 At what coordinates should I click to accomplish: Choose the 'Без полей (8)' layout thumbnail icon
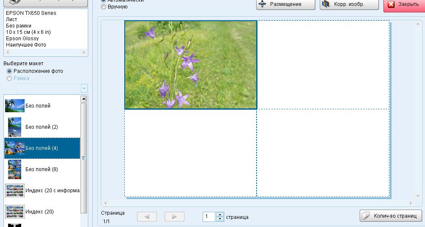coord(15,169)
